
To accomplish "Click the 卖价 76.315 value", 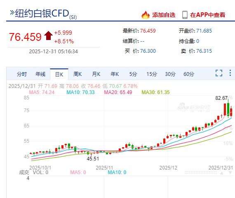I will coord(204,51).
